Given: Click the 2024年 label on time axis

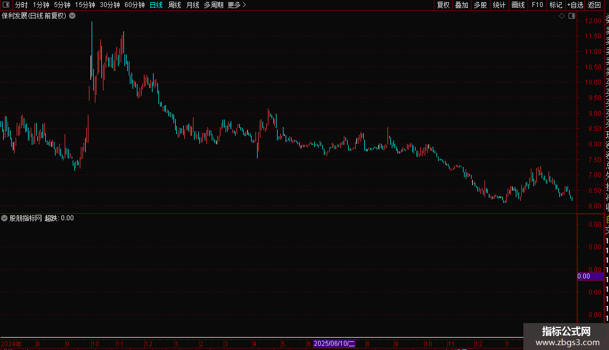Looking at the screenshot, I should (11, 344).
